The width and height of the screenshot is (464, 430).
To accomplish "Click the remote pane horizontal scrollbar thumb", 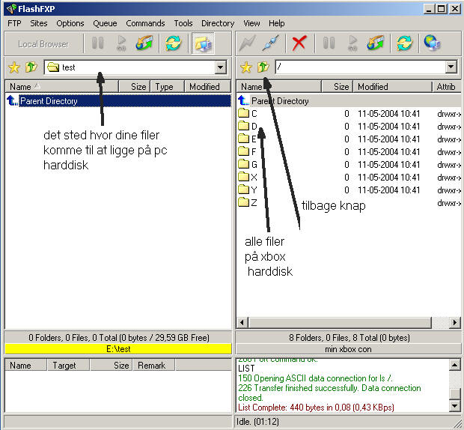I will (340, 322).
